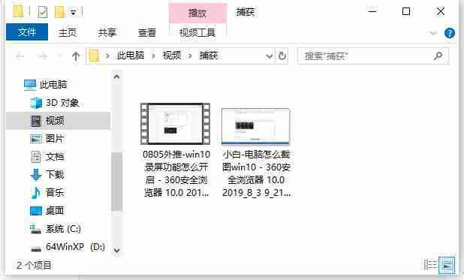Screen dimensions: 464x280
Task: Select 系统 (C:) drive in navigation pane
Action: (x=56, y=229)
